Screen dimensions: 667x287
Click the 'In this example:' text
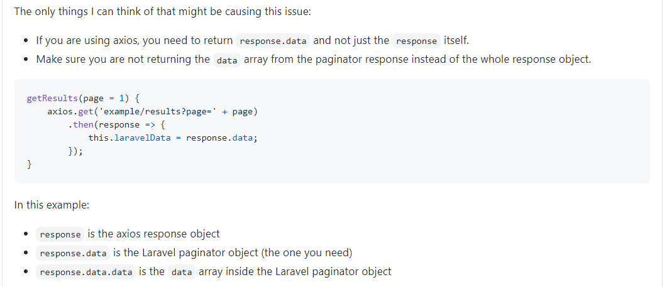click(x=52, y=205)
